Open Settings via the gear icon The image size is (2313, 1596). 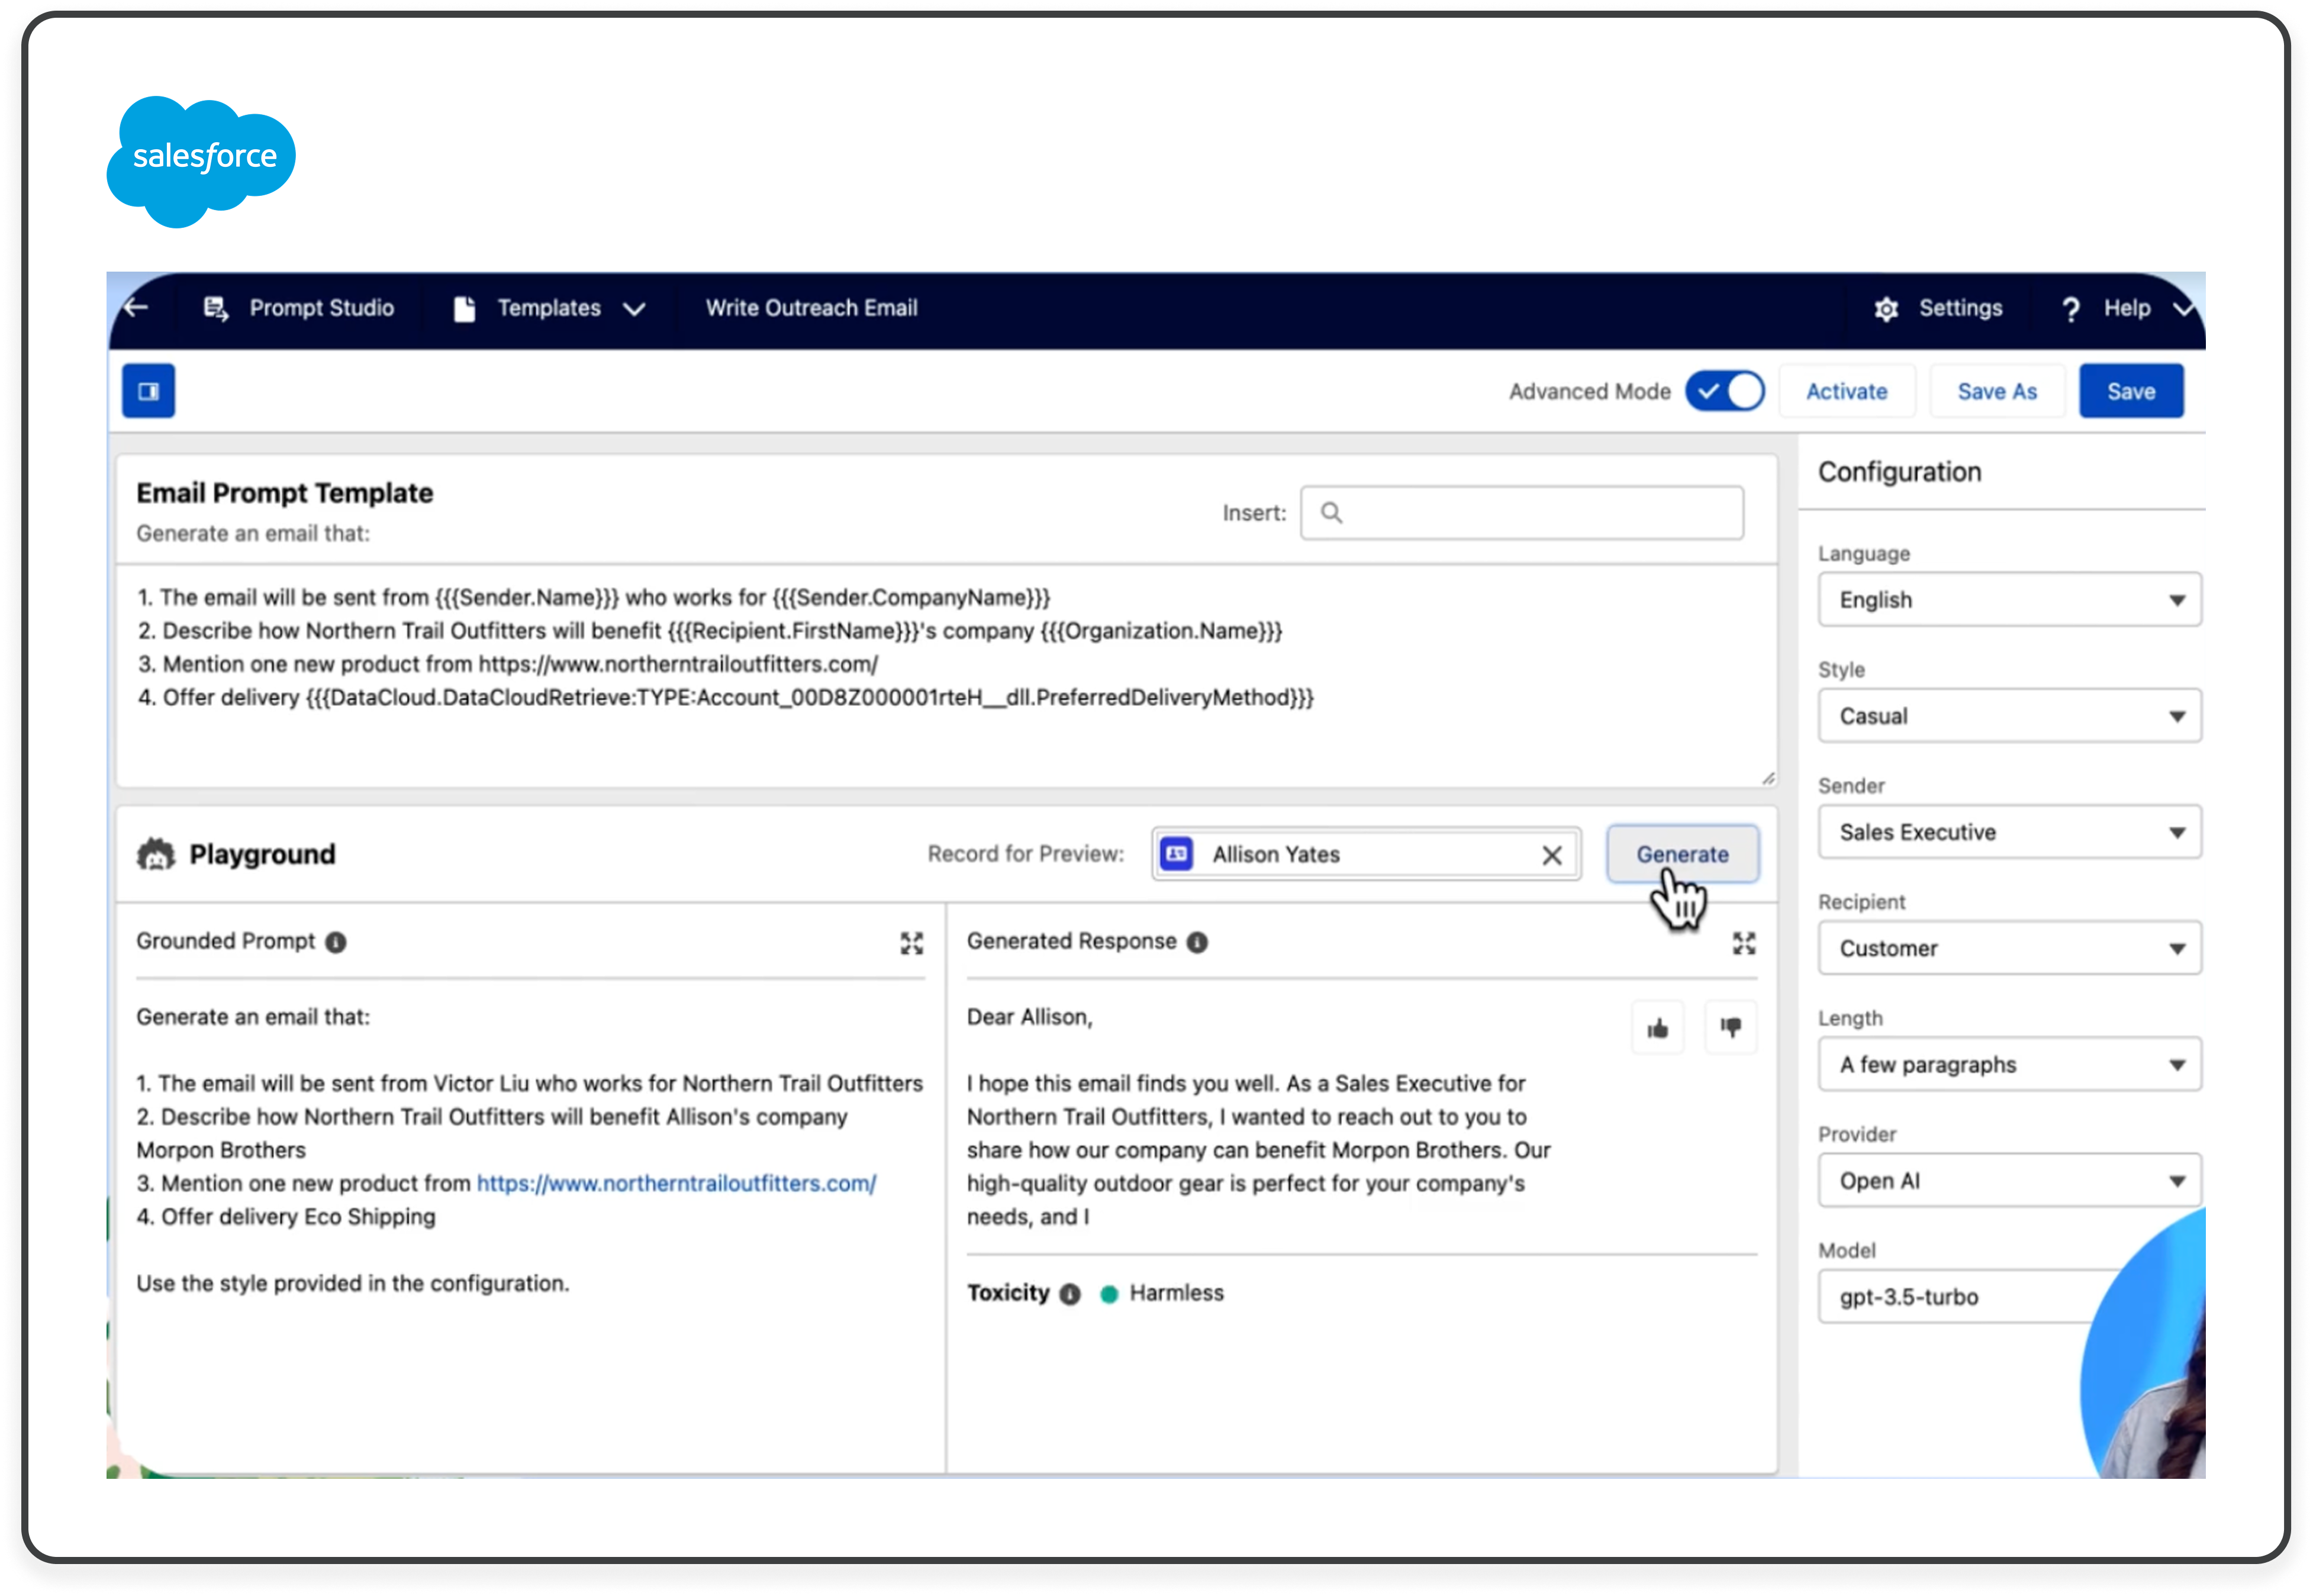pos(1888,308)
